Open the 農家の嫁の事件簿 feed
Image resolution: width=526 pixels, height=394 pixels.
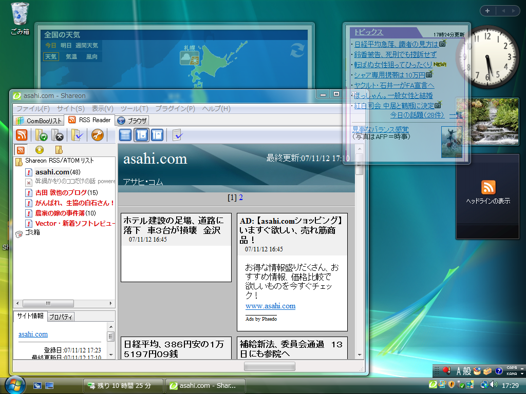click(x=65, y=213)
